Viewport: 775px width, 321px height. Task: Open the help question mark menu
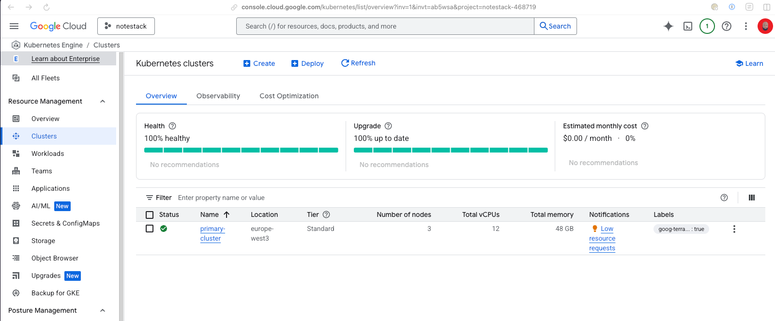click(x=727, y=26)
